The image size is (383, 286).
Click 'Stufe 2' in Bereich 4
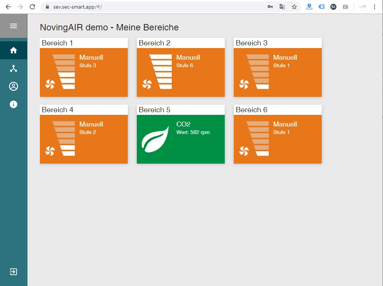click(88, 132)
